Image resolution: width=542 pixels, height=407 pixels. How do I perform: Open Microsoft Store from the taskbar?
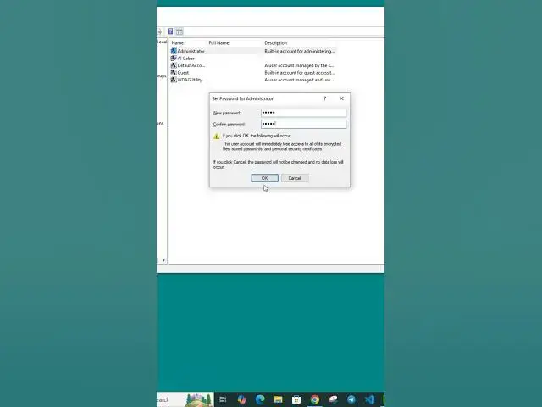click(x=296, y=399)
